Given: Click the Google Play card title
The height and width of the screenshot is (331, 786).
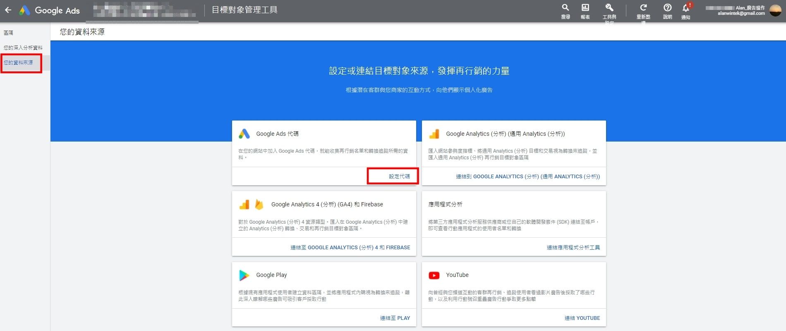Looking at the screenshot, I should [271, 275].
